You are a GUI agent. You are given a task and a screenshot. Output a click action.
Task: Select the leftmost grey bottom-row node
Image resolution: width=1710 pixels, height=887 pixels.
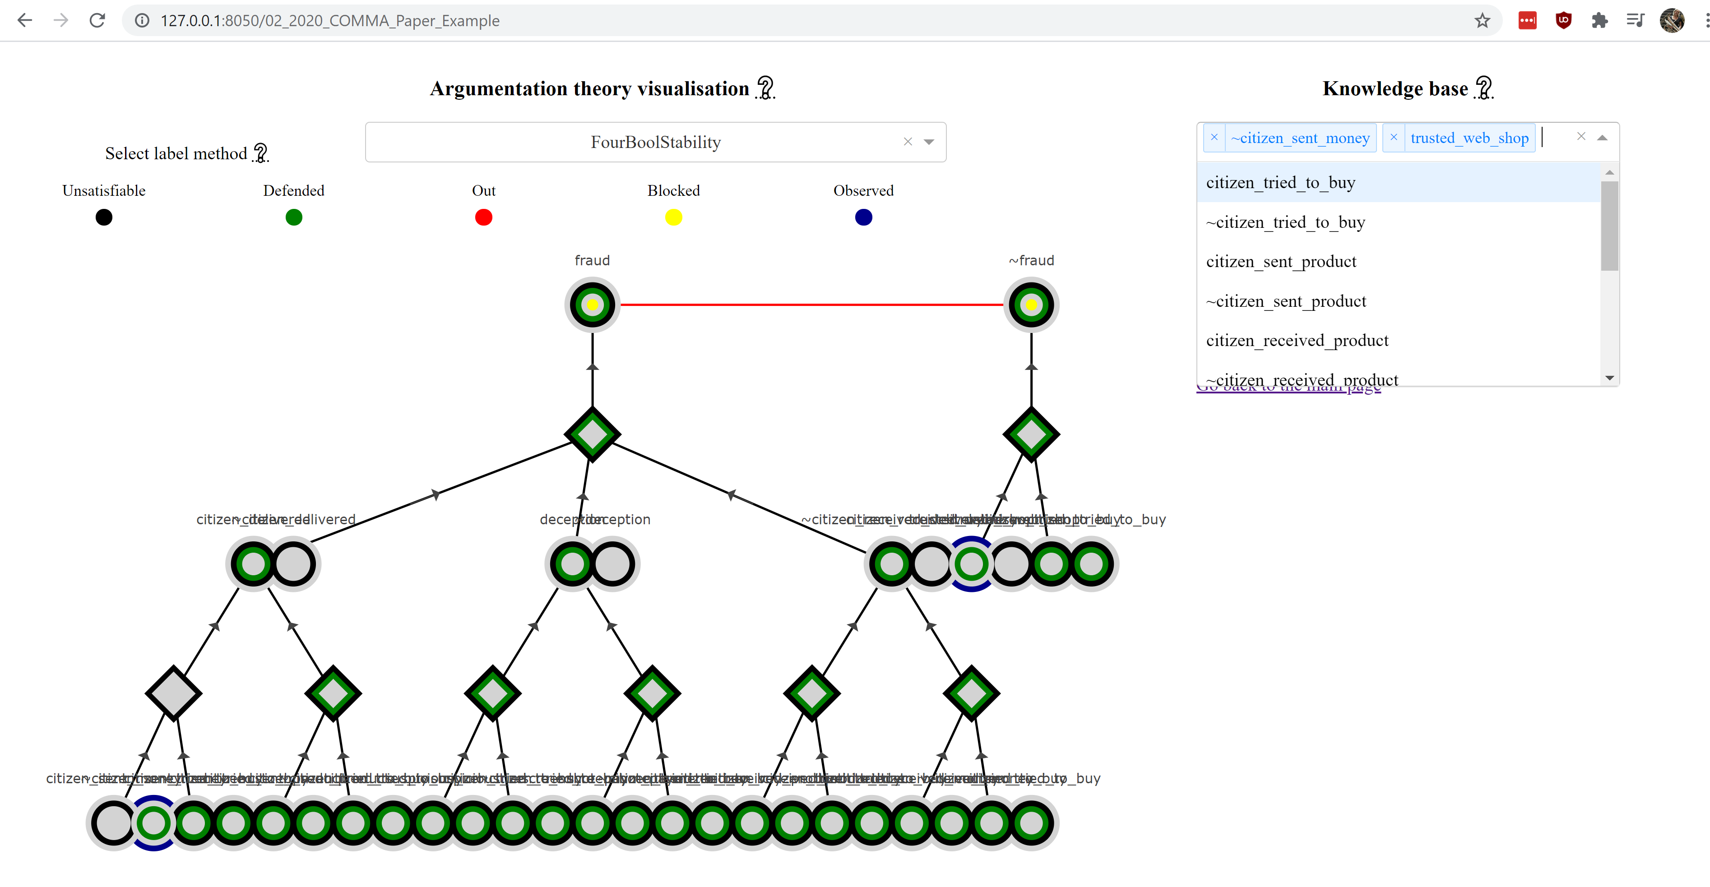click(114, 823)
